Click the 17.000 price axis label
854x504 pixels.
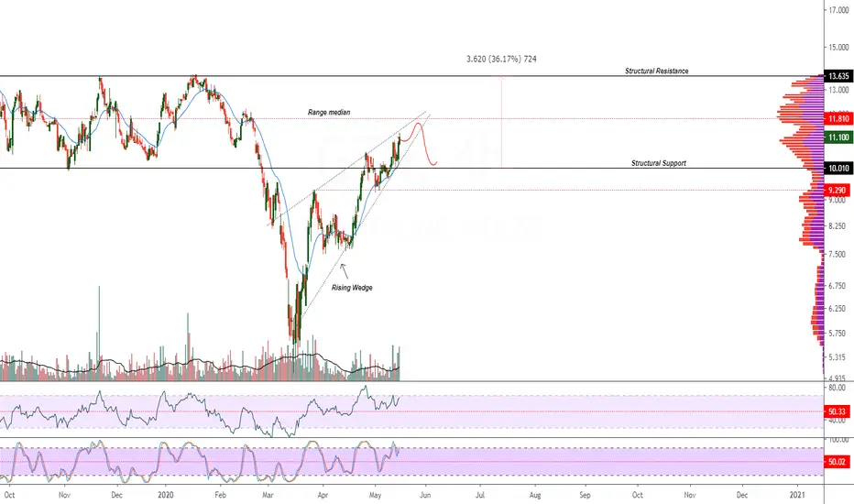click(x=838, y=10)
